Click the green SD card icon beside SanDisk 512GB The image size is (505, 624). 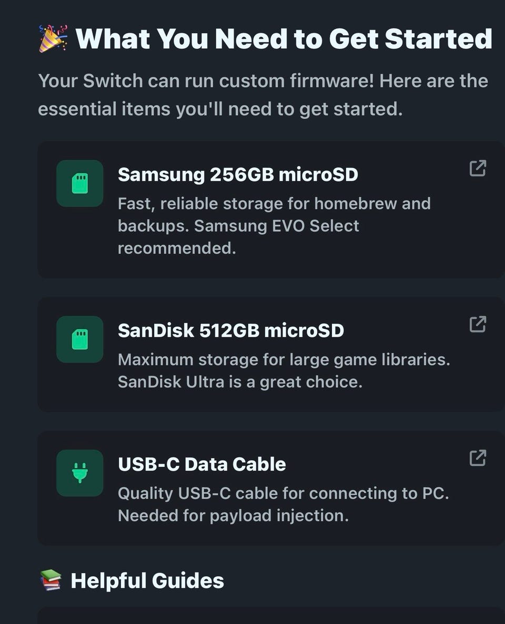tap(79, 339)
